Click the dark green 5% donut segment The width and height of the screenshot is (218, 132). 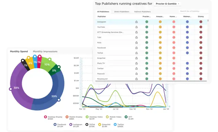55,71
